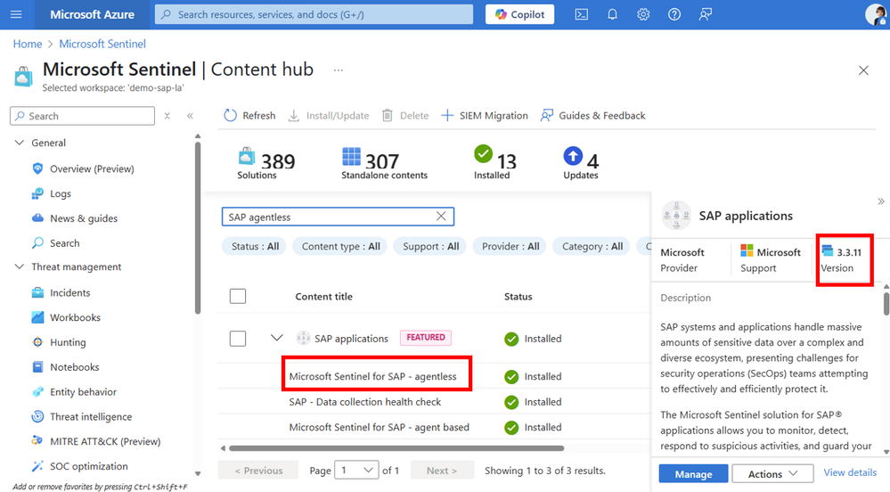Click the Entity behavior icon
The image size is (890, 492).
click(x=37, y=392)
